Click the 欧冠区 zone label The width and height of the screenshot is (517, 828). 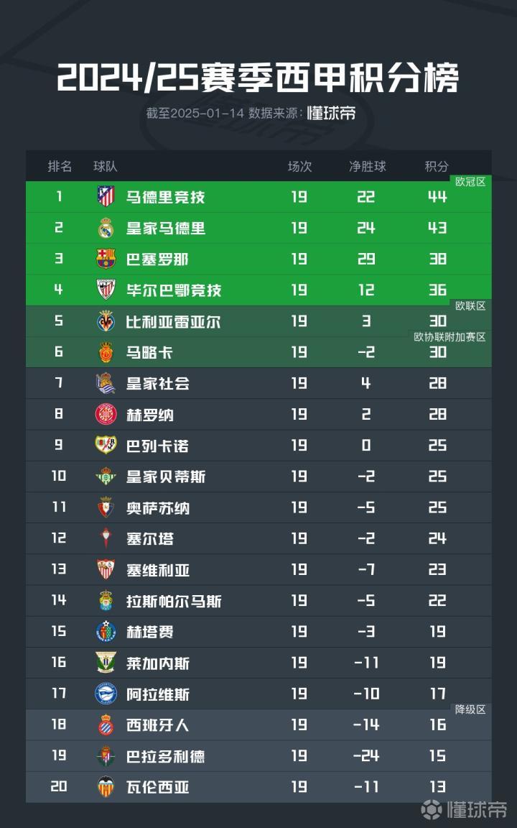tap(470, 182)
